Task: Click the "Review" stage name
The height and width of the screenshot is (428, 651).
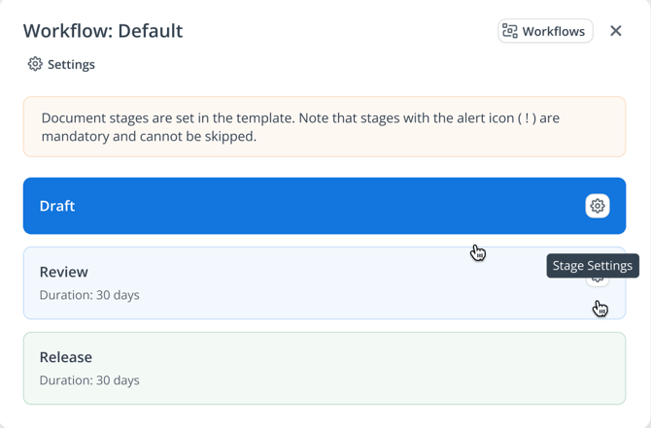Action: [x=64, y=272]
